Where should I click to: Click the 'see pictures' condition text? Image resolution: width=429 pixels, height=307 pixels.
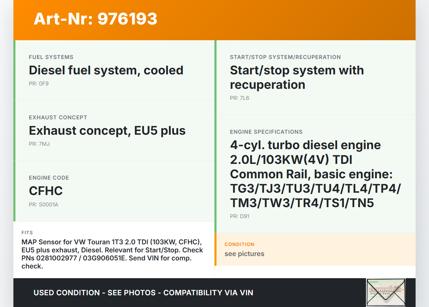[244, 254]
